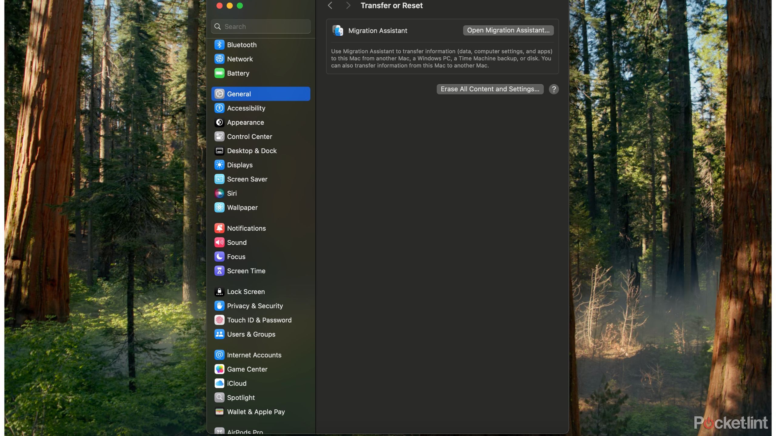776x436 pixels.
Task: Open Appearance icon in sidebar
Action: pyautogui.click(x=219, y=122)
